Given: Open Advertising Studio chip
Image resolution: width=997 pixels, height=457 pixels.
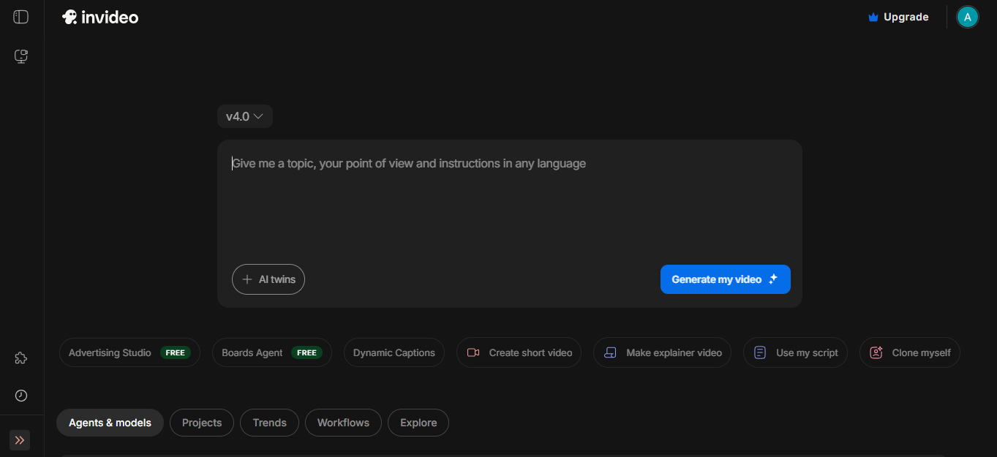Looking at the screenshot, I should [x=129, y=352].
